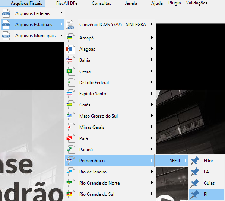Image resolution: width=225 pixels, height=201 pixels.
Task: Click the Arquivos Estaduais EST document icon
Action: (x=6, y=25)
